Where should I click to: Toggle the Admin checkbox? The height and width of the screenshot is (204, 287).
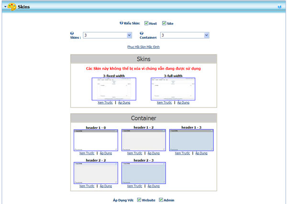(161, 200)
